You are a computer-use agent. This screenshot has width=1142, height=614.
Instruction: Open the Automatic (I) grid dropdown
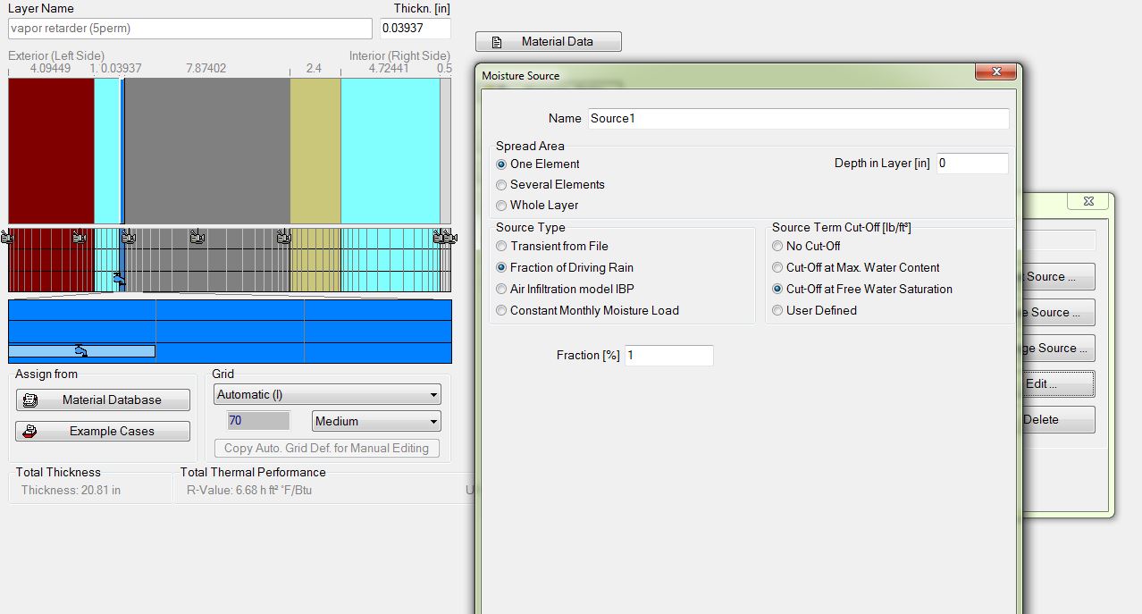[x=327, y=394]
